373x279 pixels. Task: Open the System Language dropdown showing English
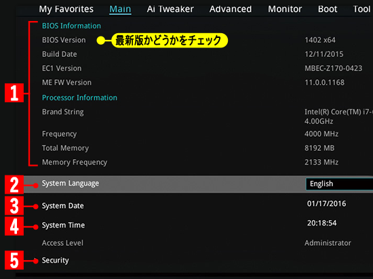pos(339,184)
